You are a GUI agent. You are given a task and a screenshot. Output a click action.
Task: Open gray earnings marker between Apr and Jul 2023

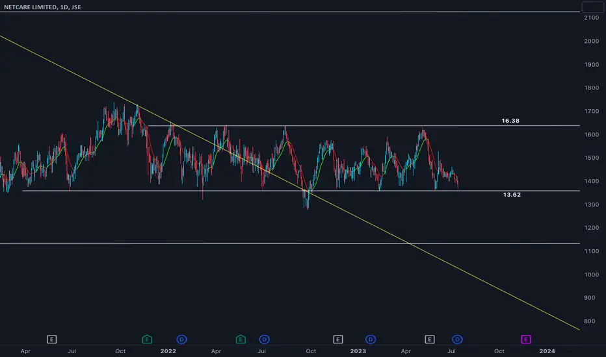429,339
